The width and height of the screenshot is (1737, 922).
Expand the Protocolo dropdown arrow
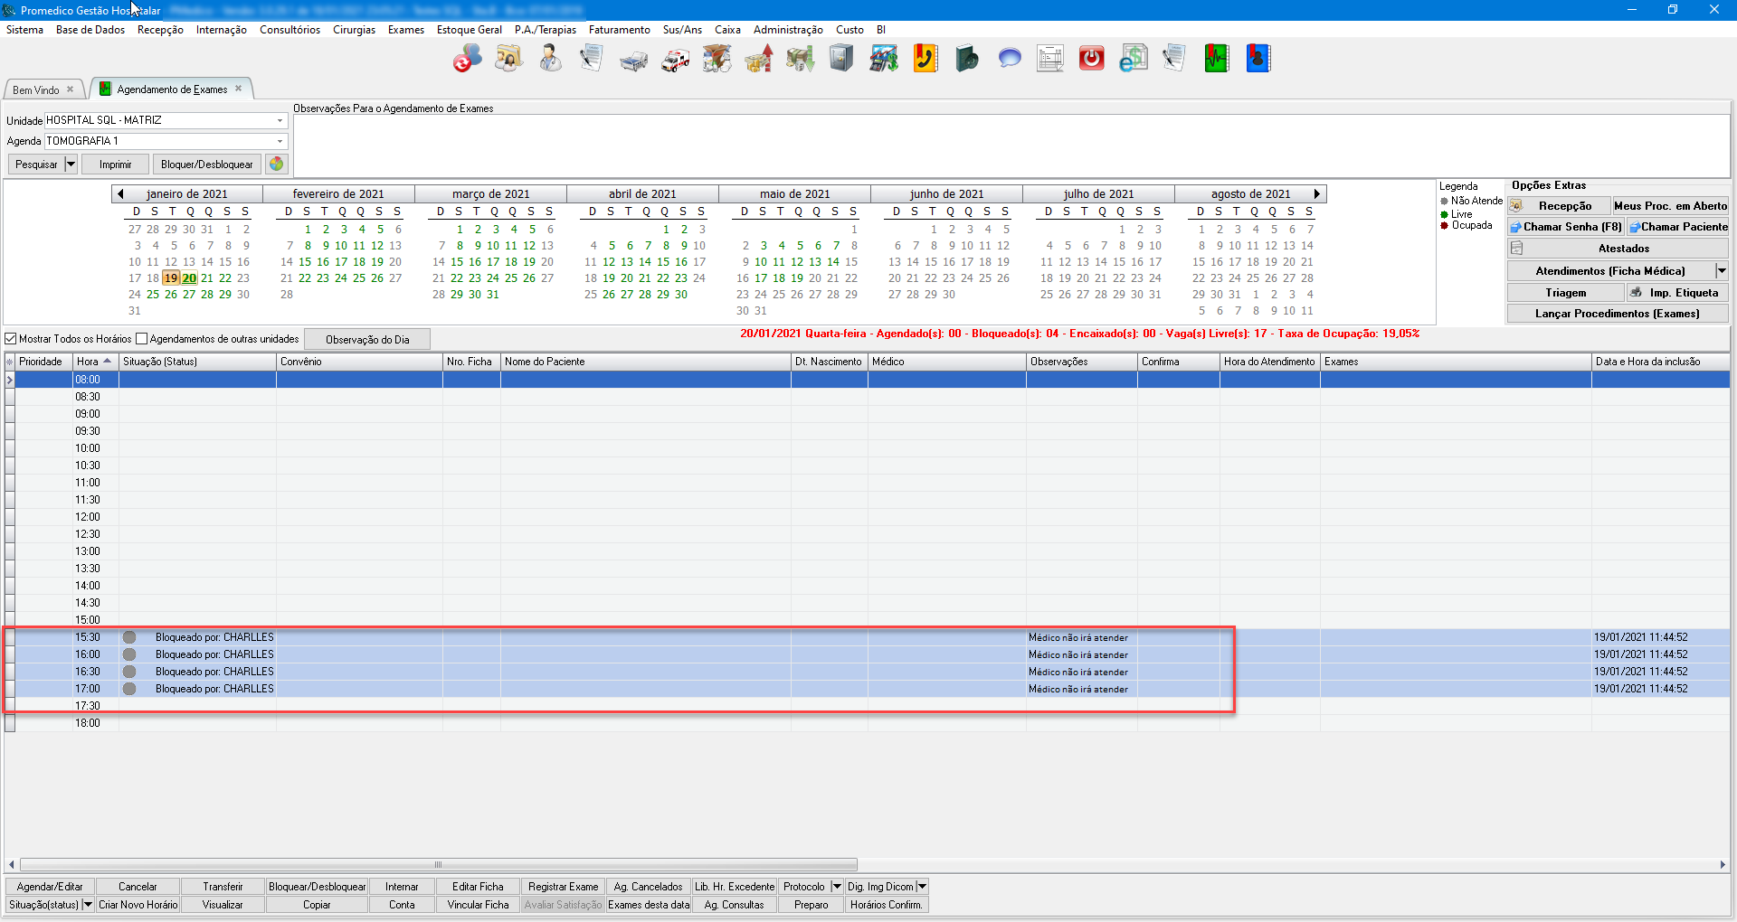coord(837,887)
